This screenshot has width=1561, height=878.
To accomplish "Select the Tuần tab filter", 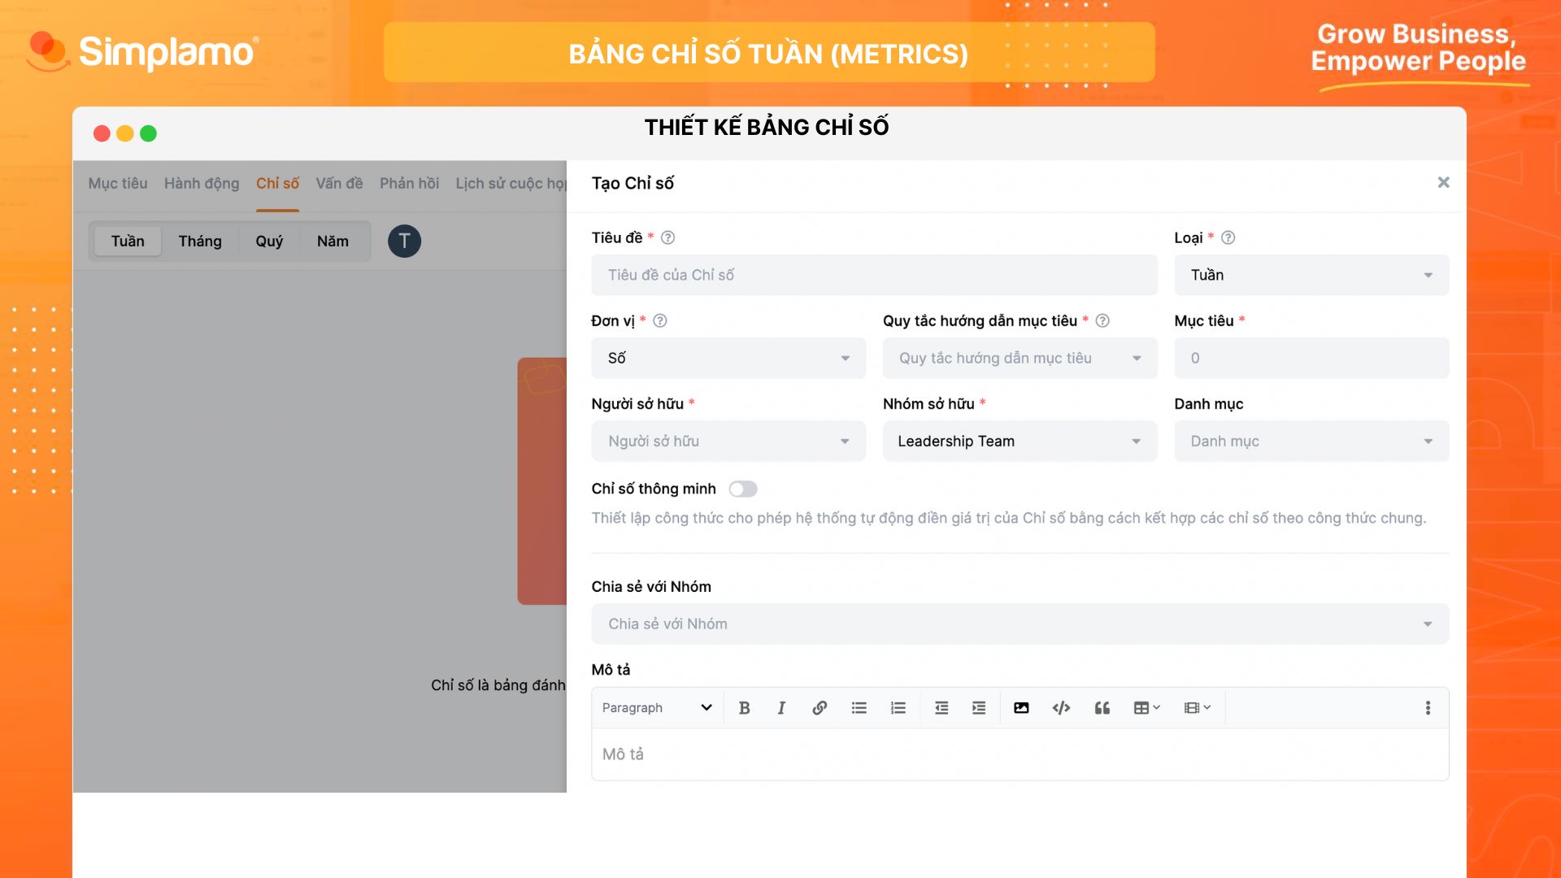I will click(128, 240).
